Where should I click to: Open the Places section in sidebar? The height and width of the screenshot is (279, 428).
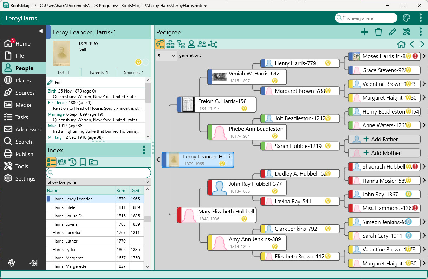point(23,81)
